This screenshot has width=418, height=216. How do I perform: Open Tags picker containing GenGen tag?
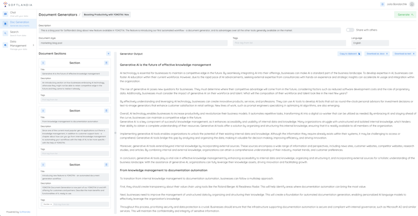(75, 204)
